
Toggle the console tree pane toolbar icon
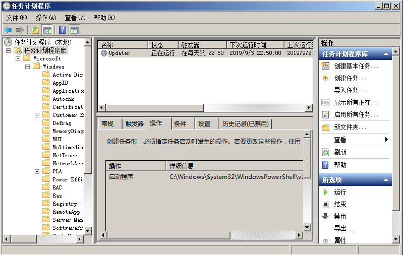[47, 30]
